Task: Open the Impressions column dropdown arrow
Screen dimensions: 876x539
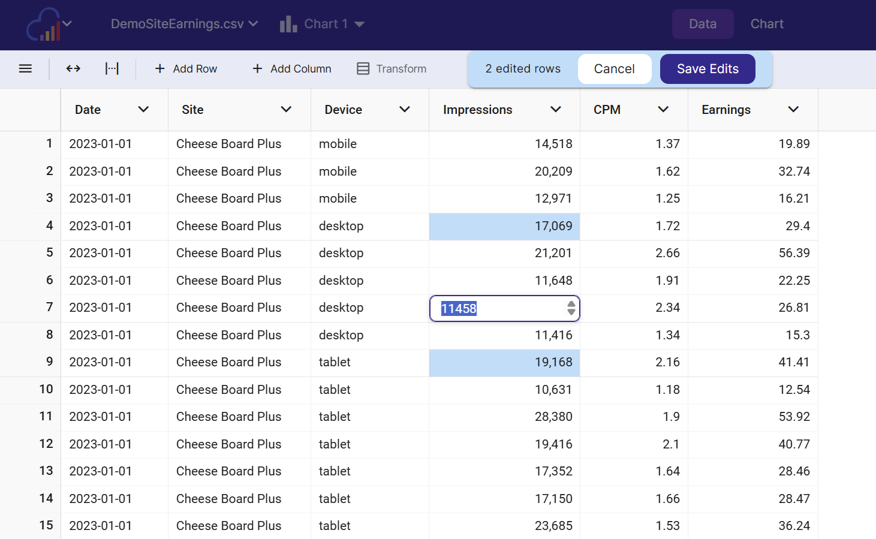Action: [556, 109]
